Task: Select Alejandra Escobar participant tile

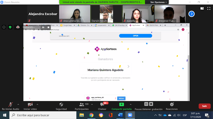Action: (43, 14)
